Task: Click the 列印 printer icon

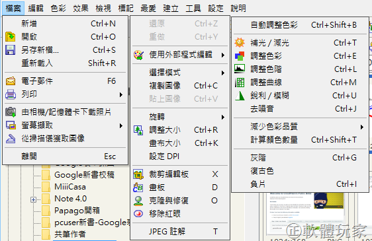Action: click(x=11, y=94)
